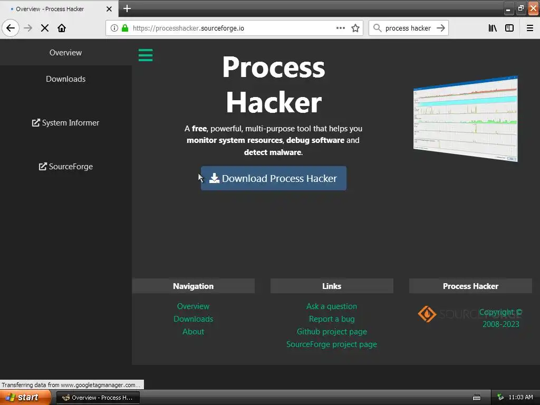This screenshot has width=540, height=405.
Task: Open Downloads in the sidebar
Action: (x=66, y=79)
